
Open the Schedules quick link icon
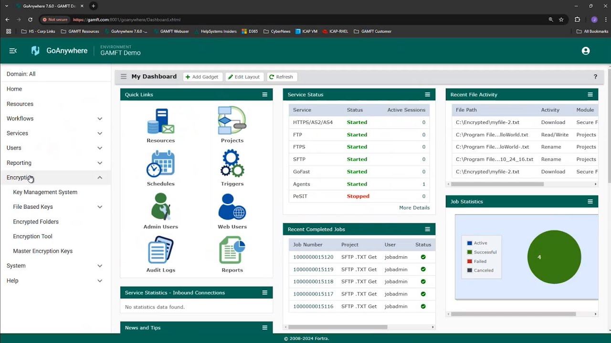(x=160, y=164)
